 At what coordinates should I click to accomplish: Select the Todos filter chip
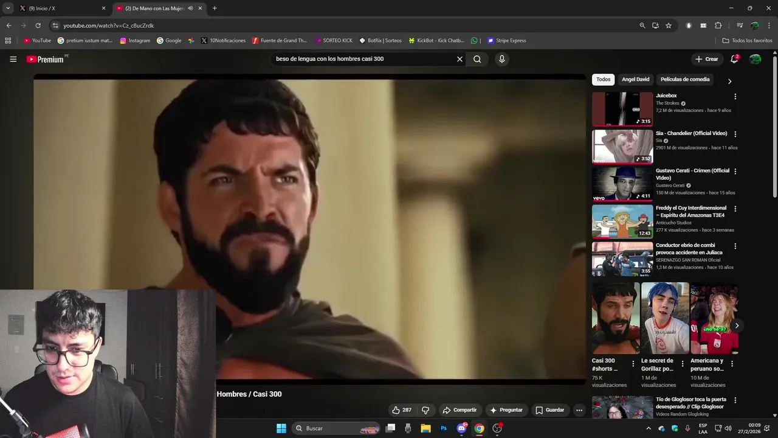603,80
